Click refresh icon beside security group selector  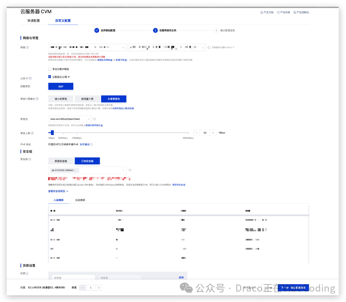click(130, 170)
